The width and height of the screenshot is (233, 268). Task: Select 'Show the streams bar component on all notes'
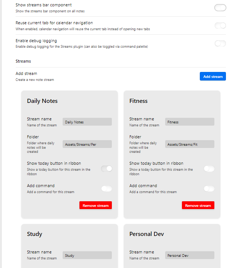coord(50,11)
